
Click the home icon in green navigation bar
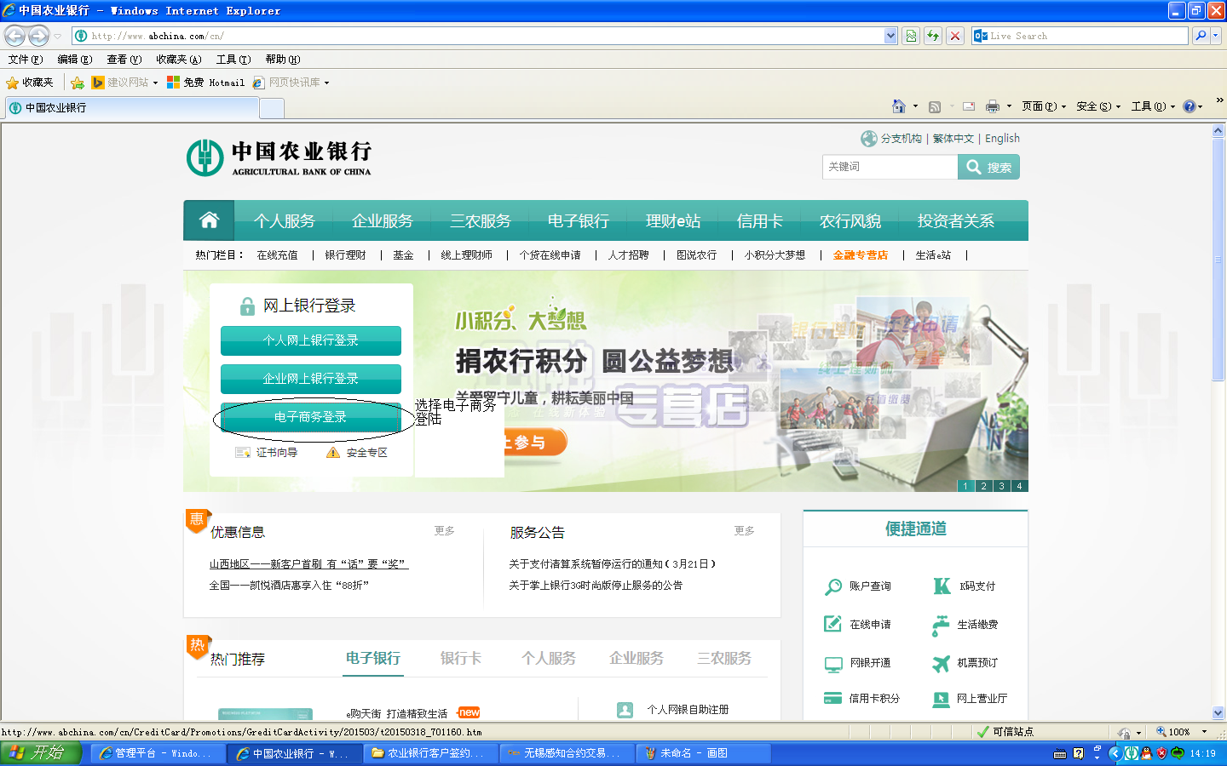point(209,220)
